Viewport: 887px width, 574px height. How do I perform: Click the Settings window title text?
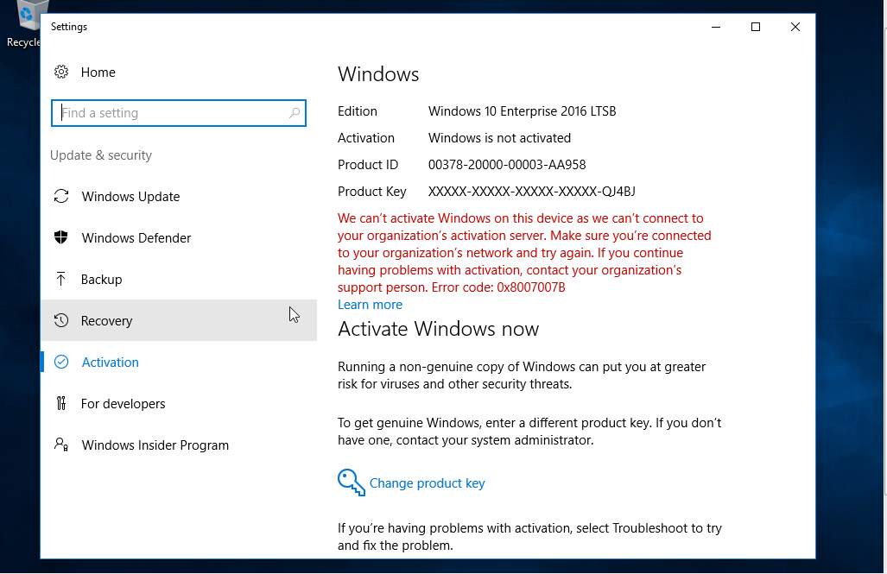(x=69, y=27)
